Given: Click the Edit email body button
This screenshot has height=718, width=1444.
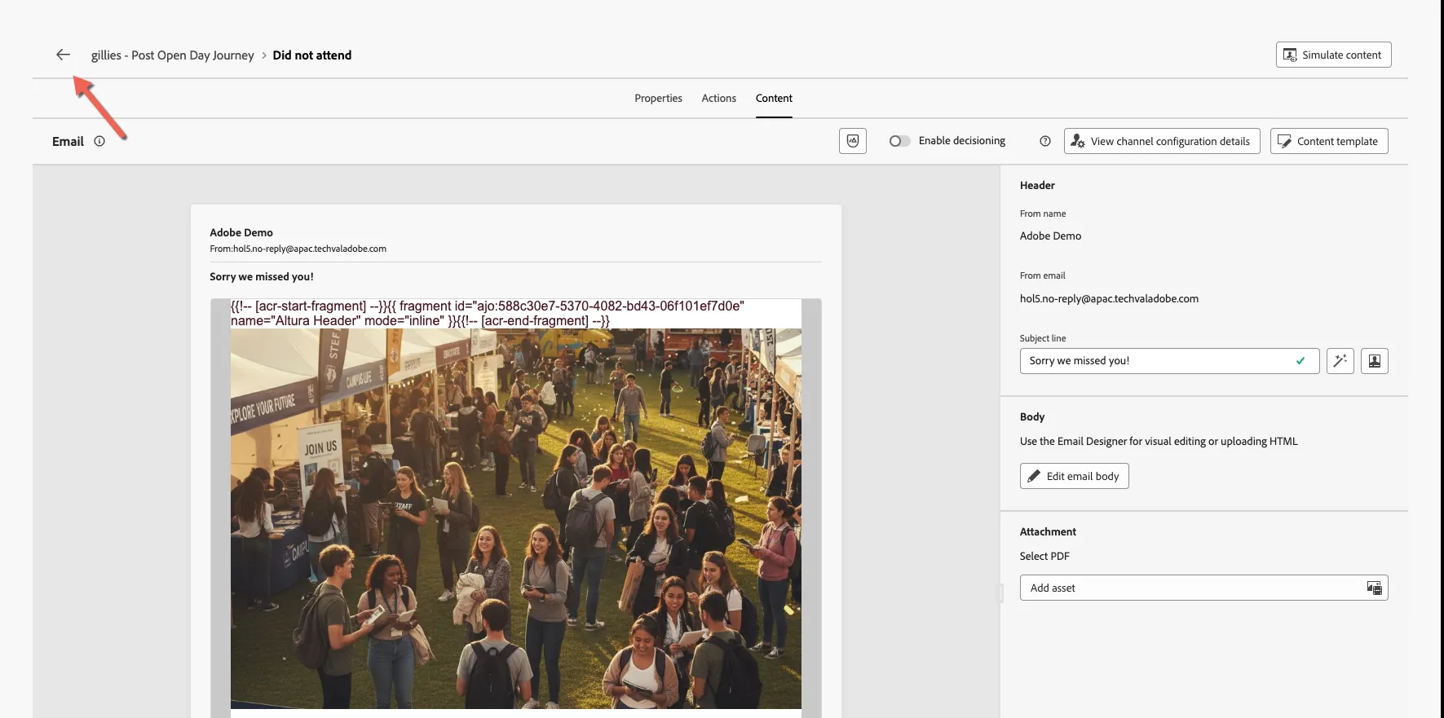Looking at the screenshot, I should [1074, 476].
